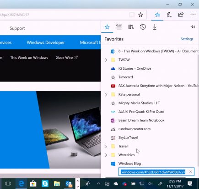Click volume speaker icon in tray
The image size is (199, 189).
coord(151,184)
